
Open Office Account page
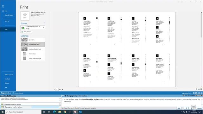click(9, 75)
